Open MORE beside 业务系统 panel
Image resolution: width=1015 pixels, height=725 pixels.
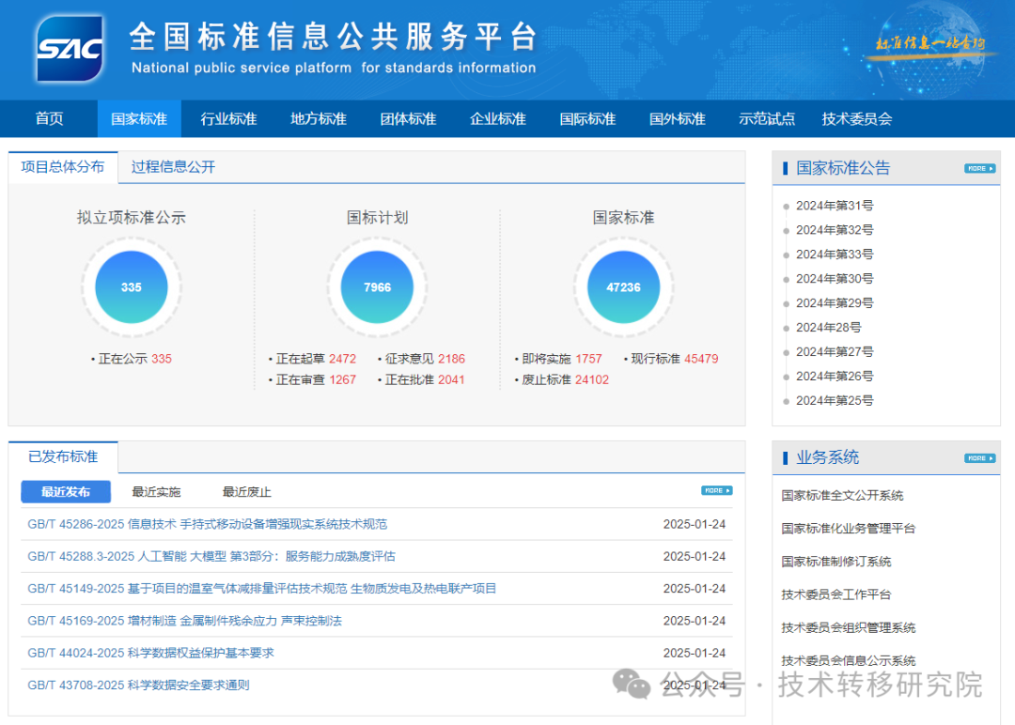(x=978, y=457)
